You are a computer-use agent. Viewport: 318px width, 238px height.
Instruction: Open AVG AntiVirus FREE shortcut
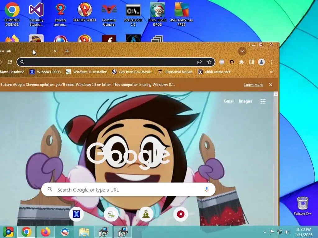coord(181,14)
